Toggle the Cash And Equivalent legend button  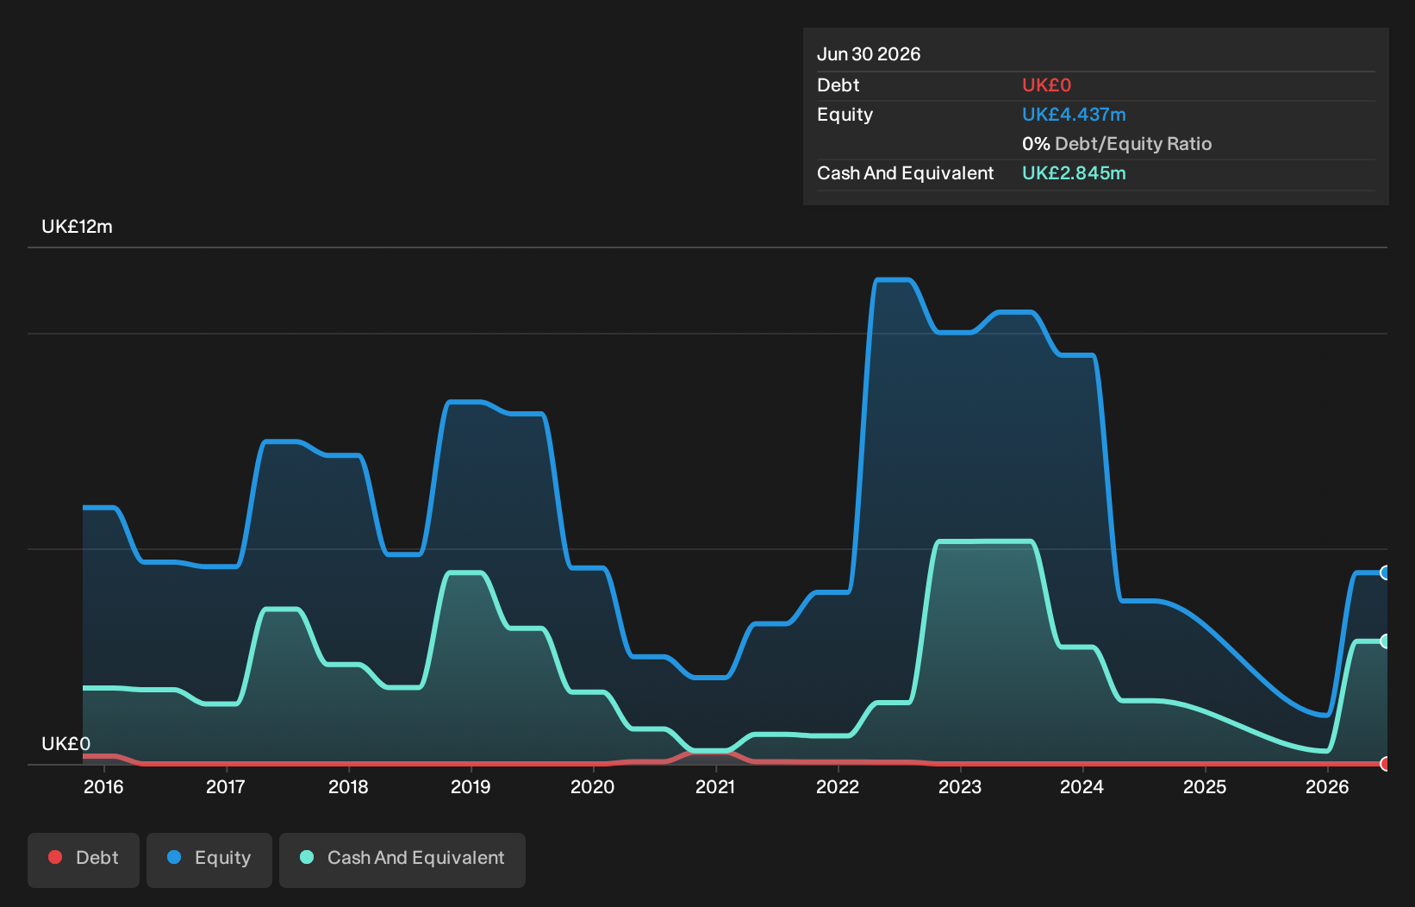(402, 860)
